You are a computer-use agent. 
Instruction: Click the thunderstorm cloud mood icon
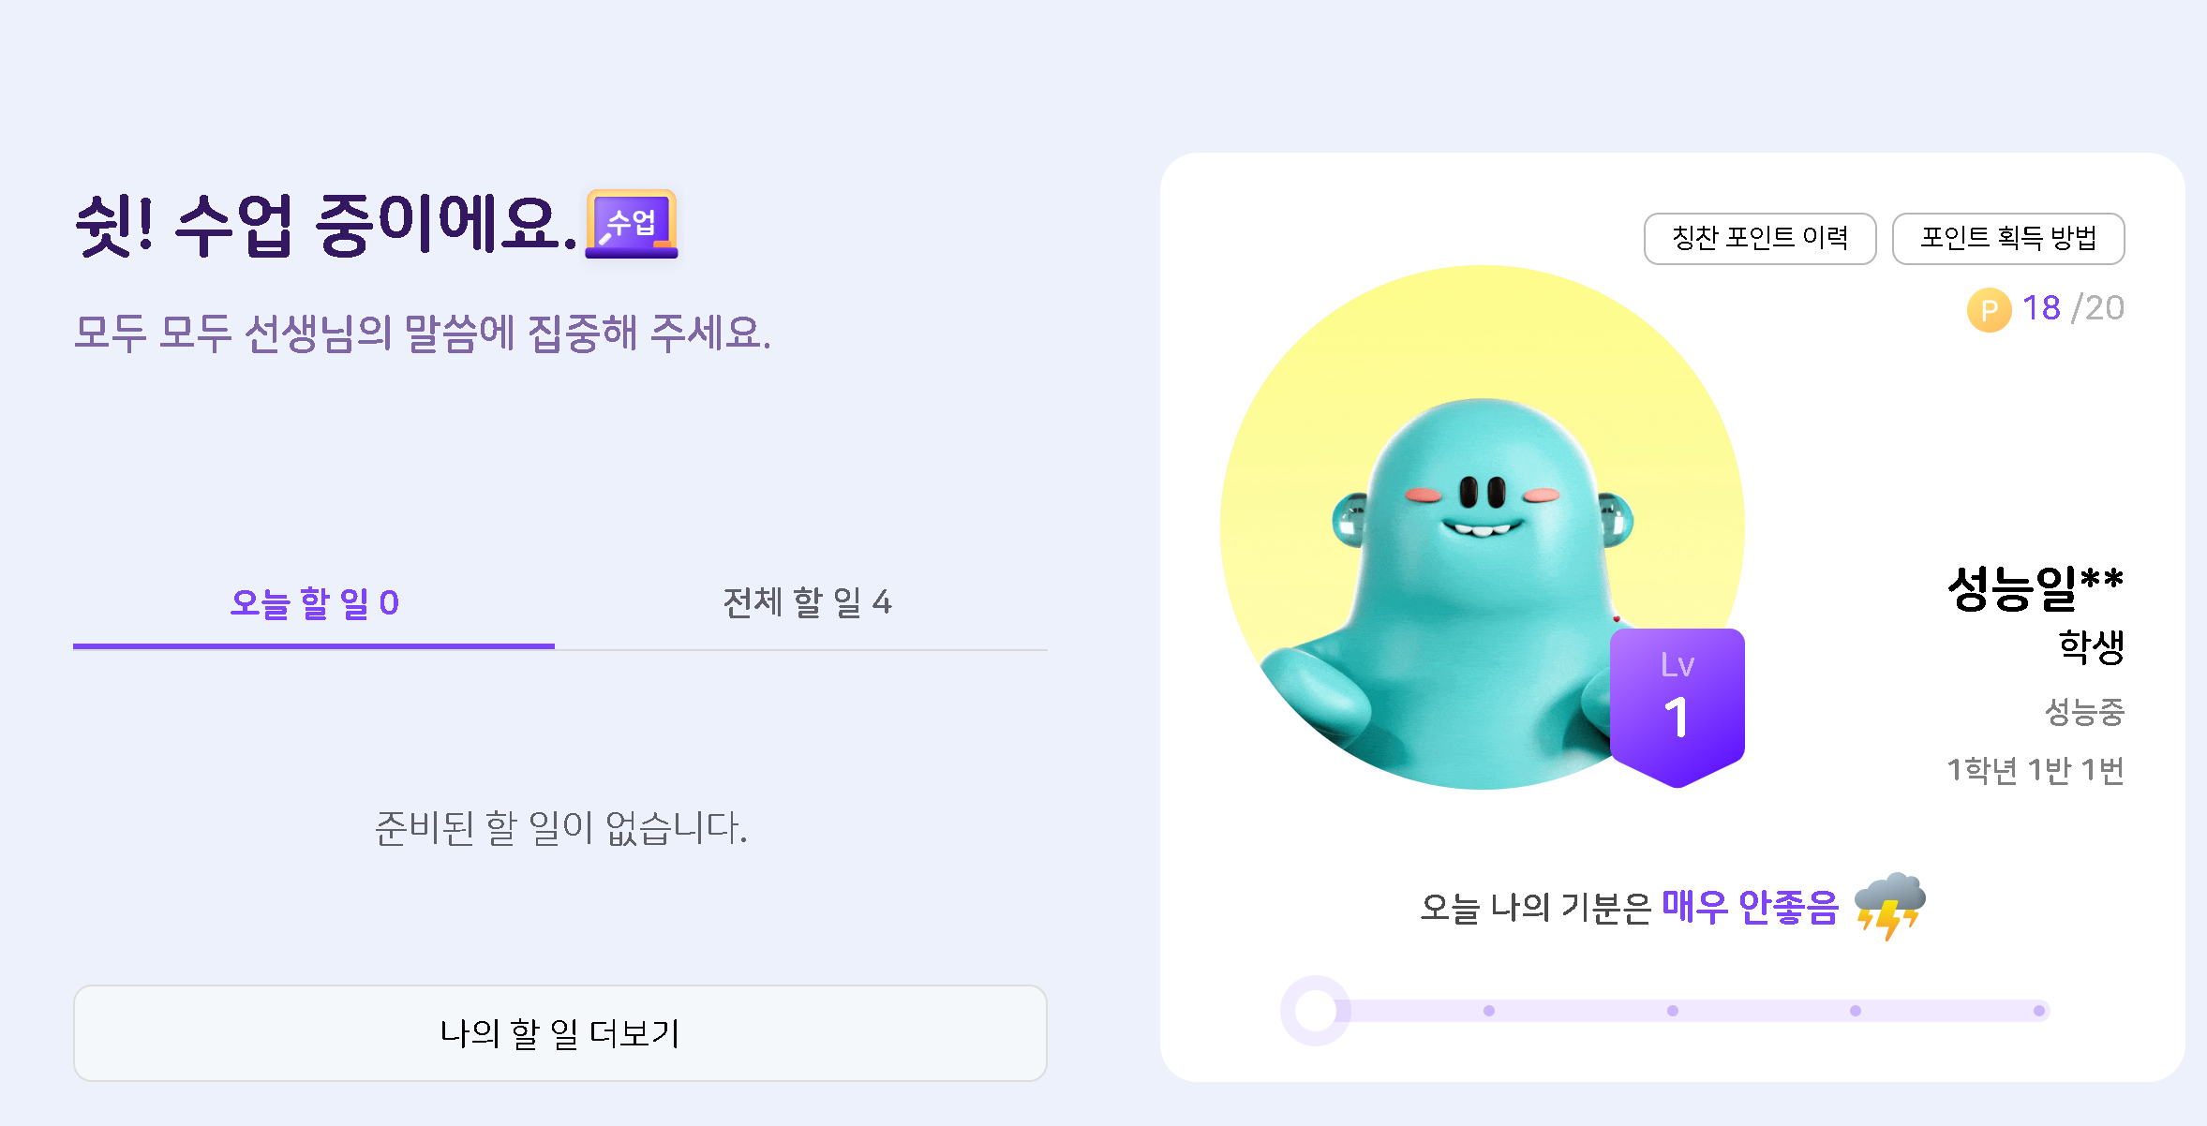pyautogui.click(x=1889, y=906)
